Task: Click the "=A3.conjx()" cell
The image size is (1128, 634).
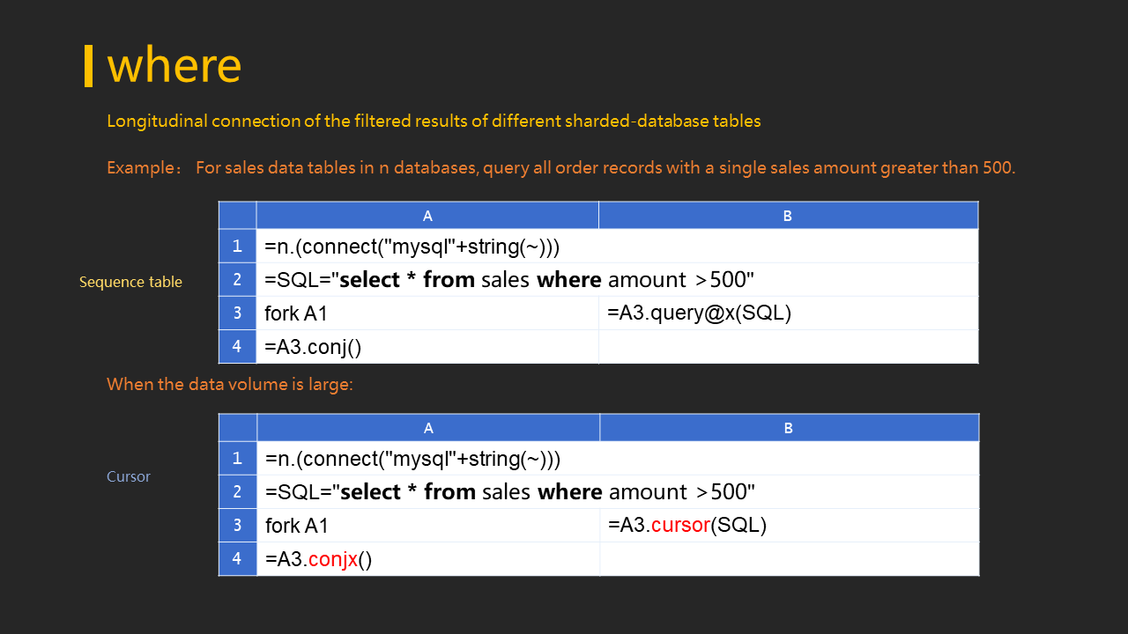Action: (318, 559)
